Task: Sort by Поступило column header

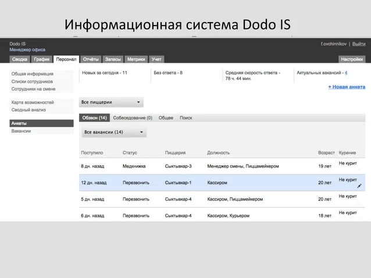Action: click(92, 153)
